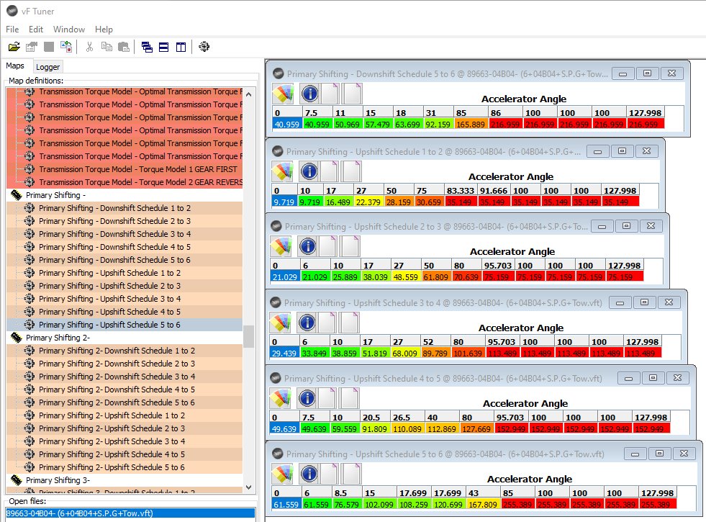Click the map list scroll up arrow
Viewport: 706px width, 522px height.
[248, 94]
